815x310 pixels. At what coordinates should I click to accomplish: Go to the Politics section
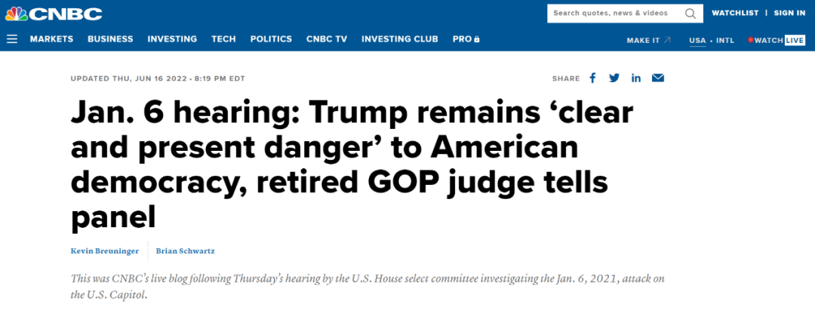271,39
